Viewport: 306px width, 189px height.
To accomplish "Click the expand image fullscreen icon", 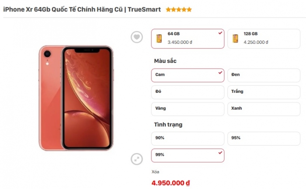I will [136, 159].
